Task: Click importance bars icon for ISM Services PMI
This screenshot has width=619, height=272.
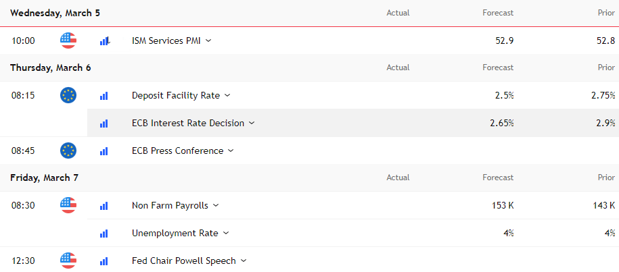Action: (104, 40)
